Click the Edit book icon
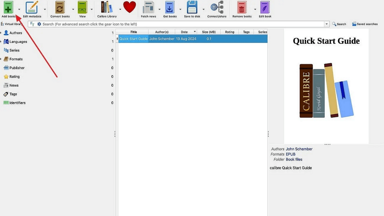384x216 pixels. [x=265, y=8]
